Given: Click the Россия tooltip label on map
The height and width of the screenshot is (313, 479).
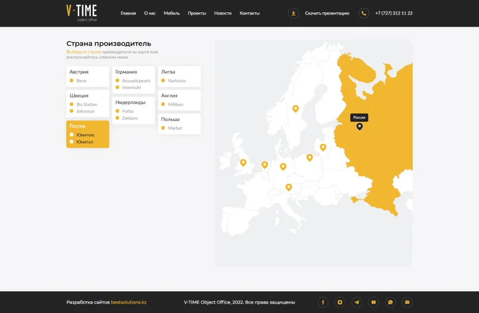Looking at the screenshot, I should (359, 118).
